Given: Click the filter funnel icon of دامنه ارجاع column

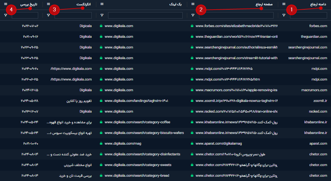Looking at the screenshot, I should coord(284,15).
